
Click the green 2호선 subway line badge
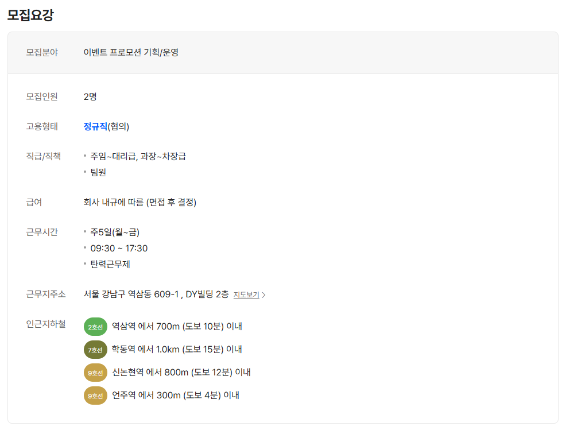[95, 327]
